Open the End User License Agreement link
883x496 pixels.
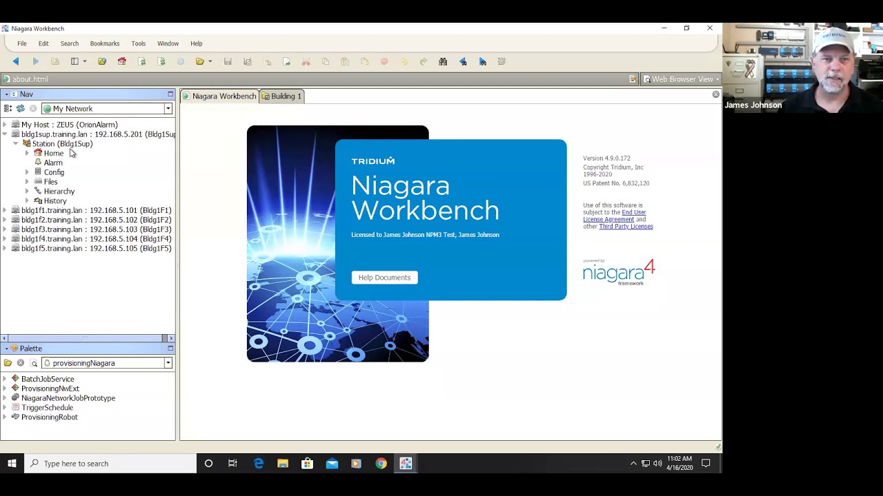point(615,216)
